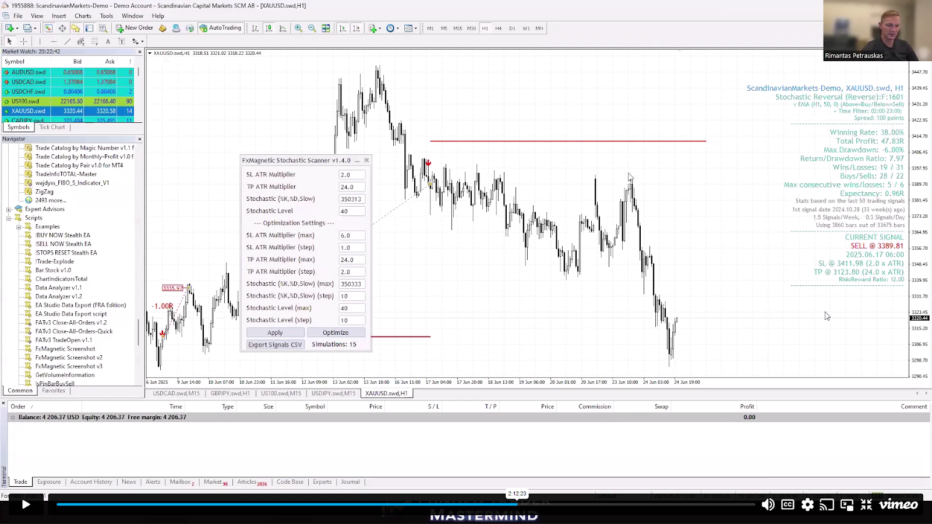This screenshot has height=524, width=932.
Task: Click the tile windows icon
Action: tap(326, 28)
